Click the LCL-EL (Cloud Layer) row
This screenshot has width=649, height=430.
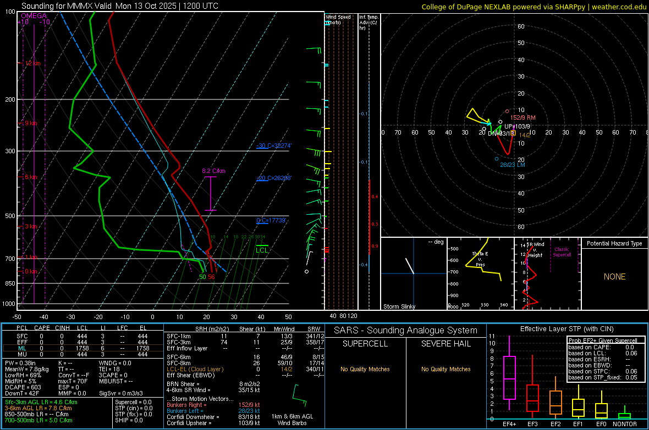(245, 369)
